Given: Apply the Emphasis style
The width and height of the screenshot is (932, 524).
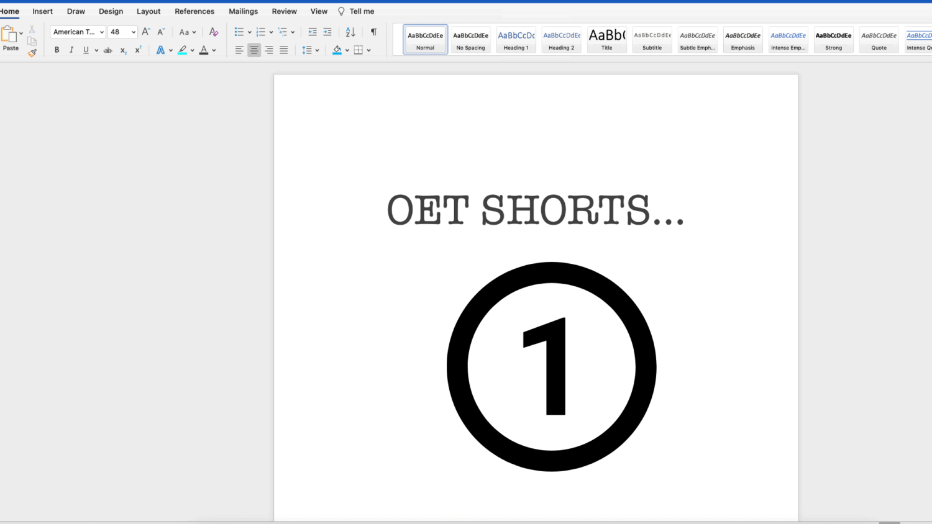Looking at the screenshot, I should (743, 40).
